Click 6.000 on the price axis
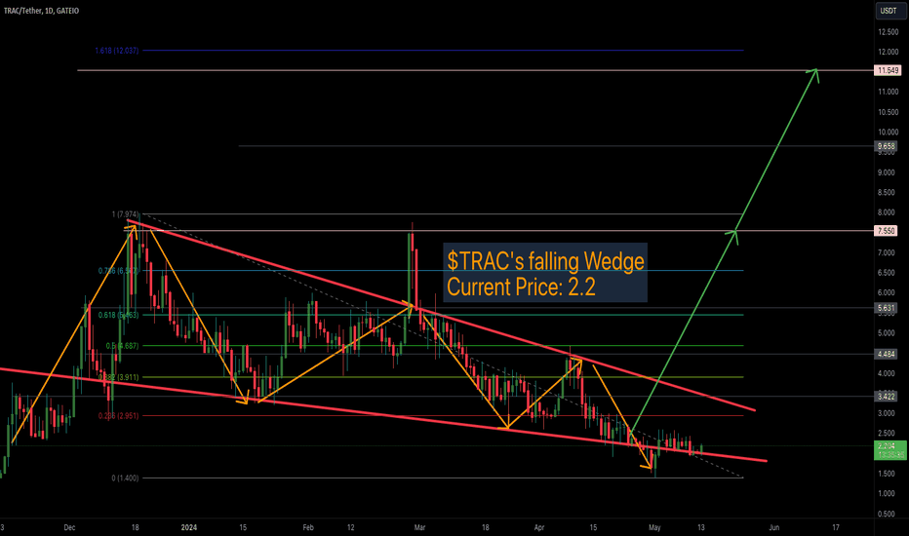 click(x=887, y=292)
